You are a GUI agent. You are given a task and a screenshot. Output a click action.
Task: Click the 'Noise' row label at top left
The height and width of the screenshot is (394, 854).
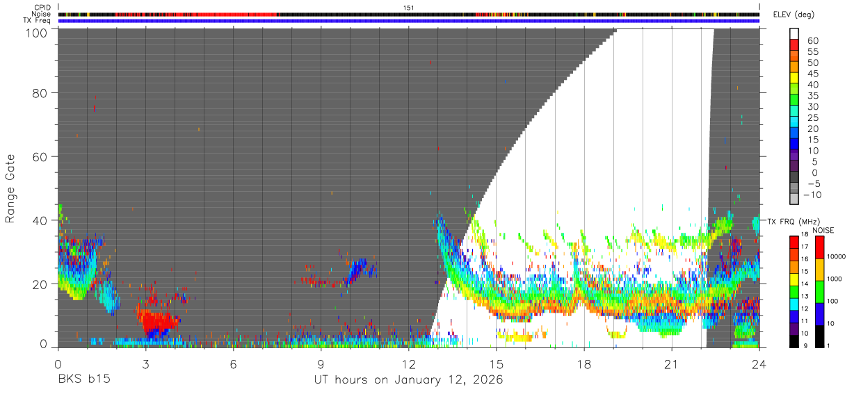point(42,14)
